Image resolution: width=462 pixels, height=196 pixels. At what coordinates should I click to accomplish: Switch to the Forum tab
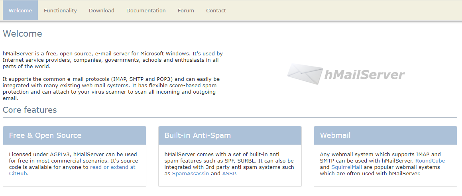(x=186, y=11)
